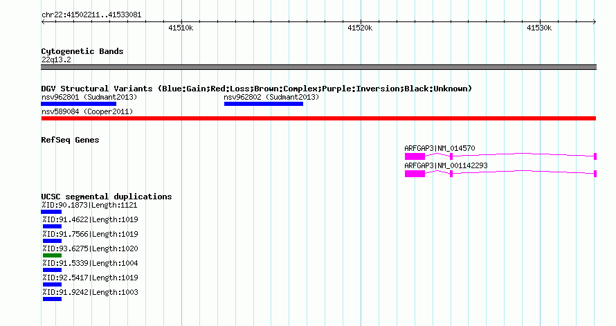Click the blue bar under %ID:91.9242|Length:1003
Viewport: 616px width, 326px height.
pos(52,299)
